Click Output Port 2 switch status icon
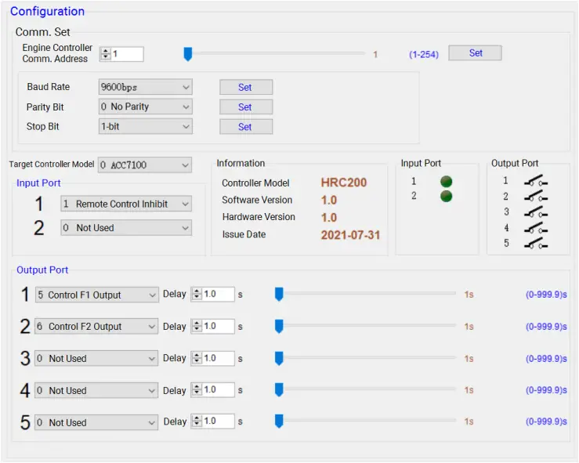 click(x=535, y=196)
